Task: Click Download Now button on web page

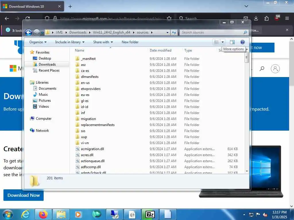Action: (x=24, y=195)
